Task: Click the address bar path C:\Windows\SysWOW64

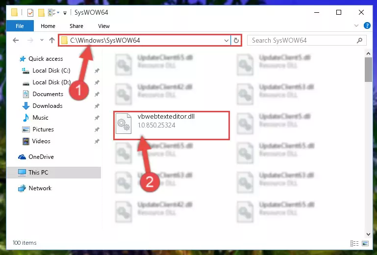Action: coord(105,40)
